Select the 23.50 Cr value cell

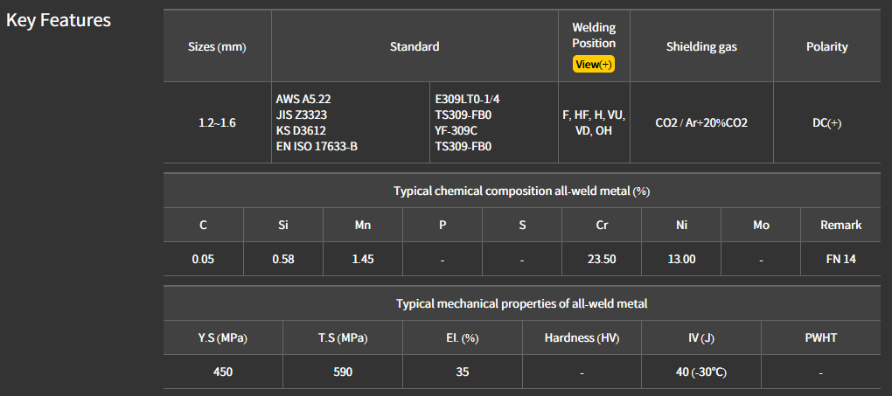[x=602, y=259]
